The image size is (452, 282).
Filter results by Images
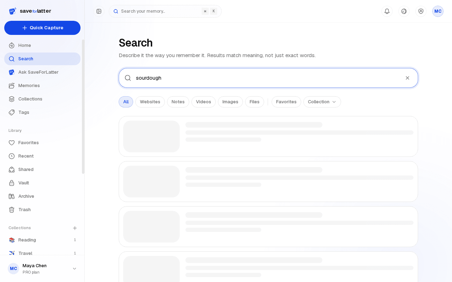pos(230,102)
